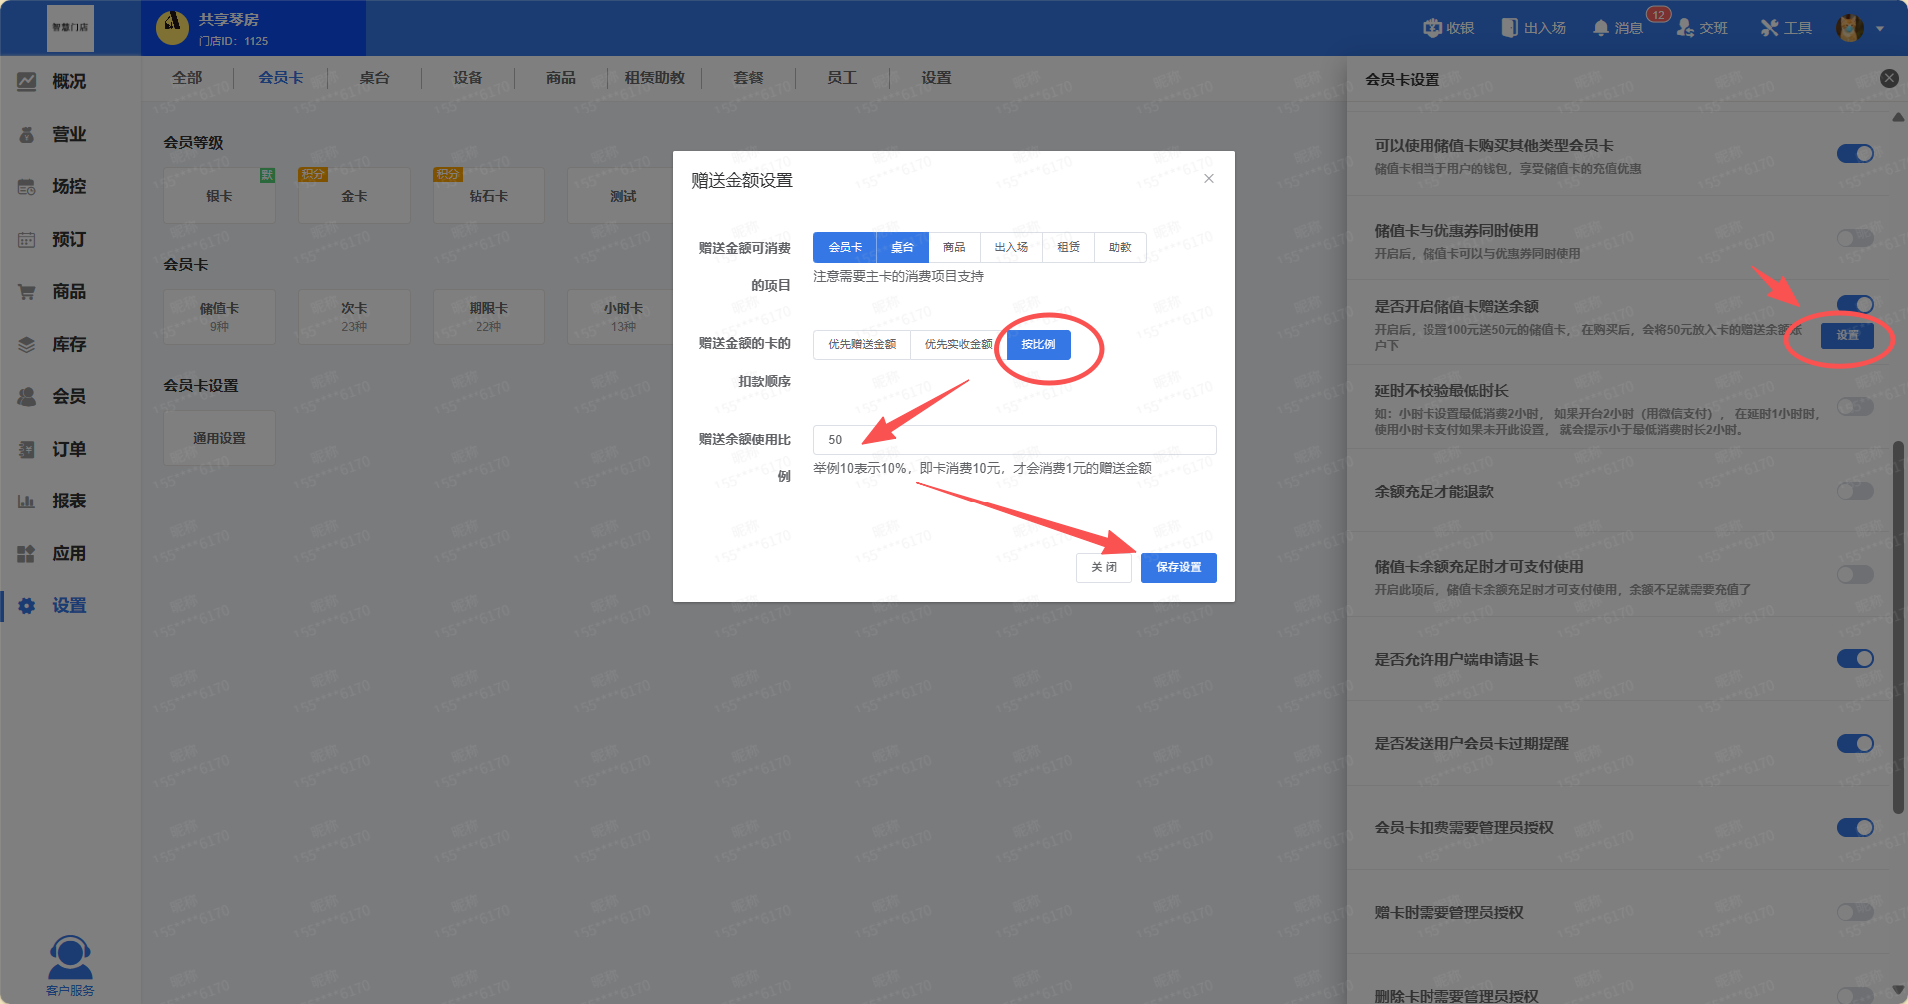Click the 设置 gear in the sidebar
The height and width of the screenshot is (1004, 1908).
click(x=27, y=606)
